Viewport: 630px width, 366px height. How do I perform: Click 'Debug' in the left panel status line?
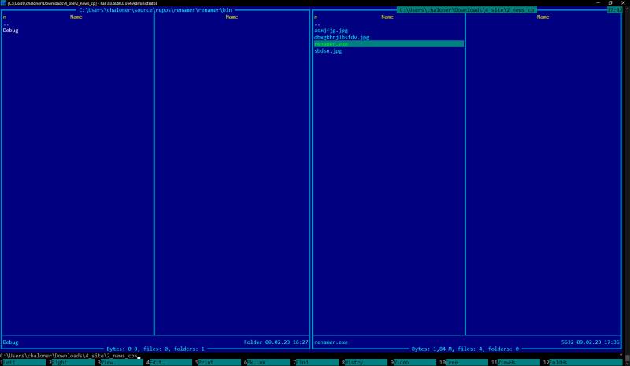(x=10, y=342)
